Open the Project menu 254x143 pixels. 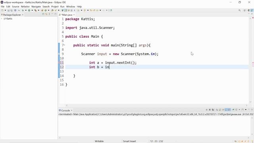pyautogui.click(x=55, y=6)
